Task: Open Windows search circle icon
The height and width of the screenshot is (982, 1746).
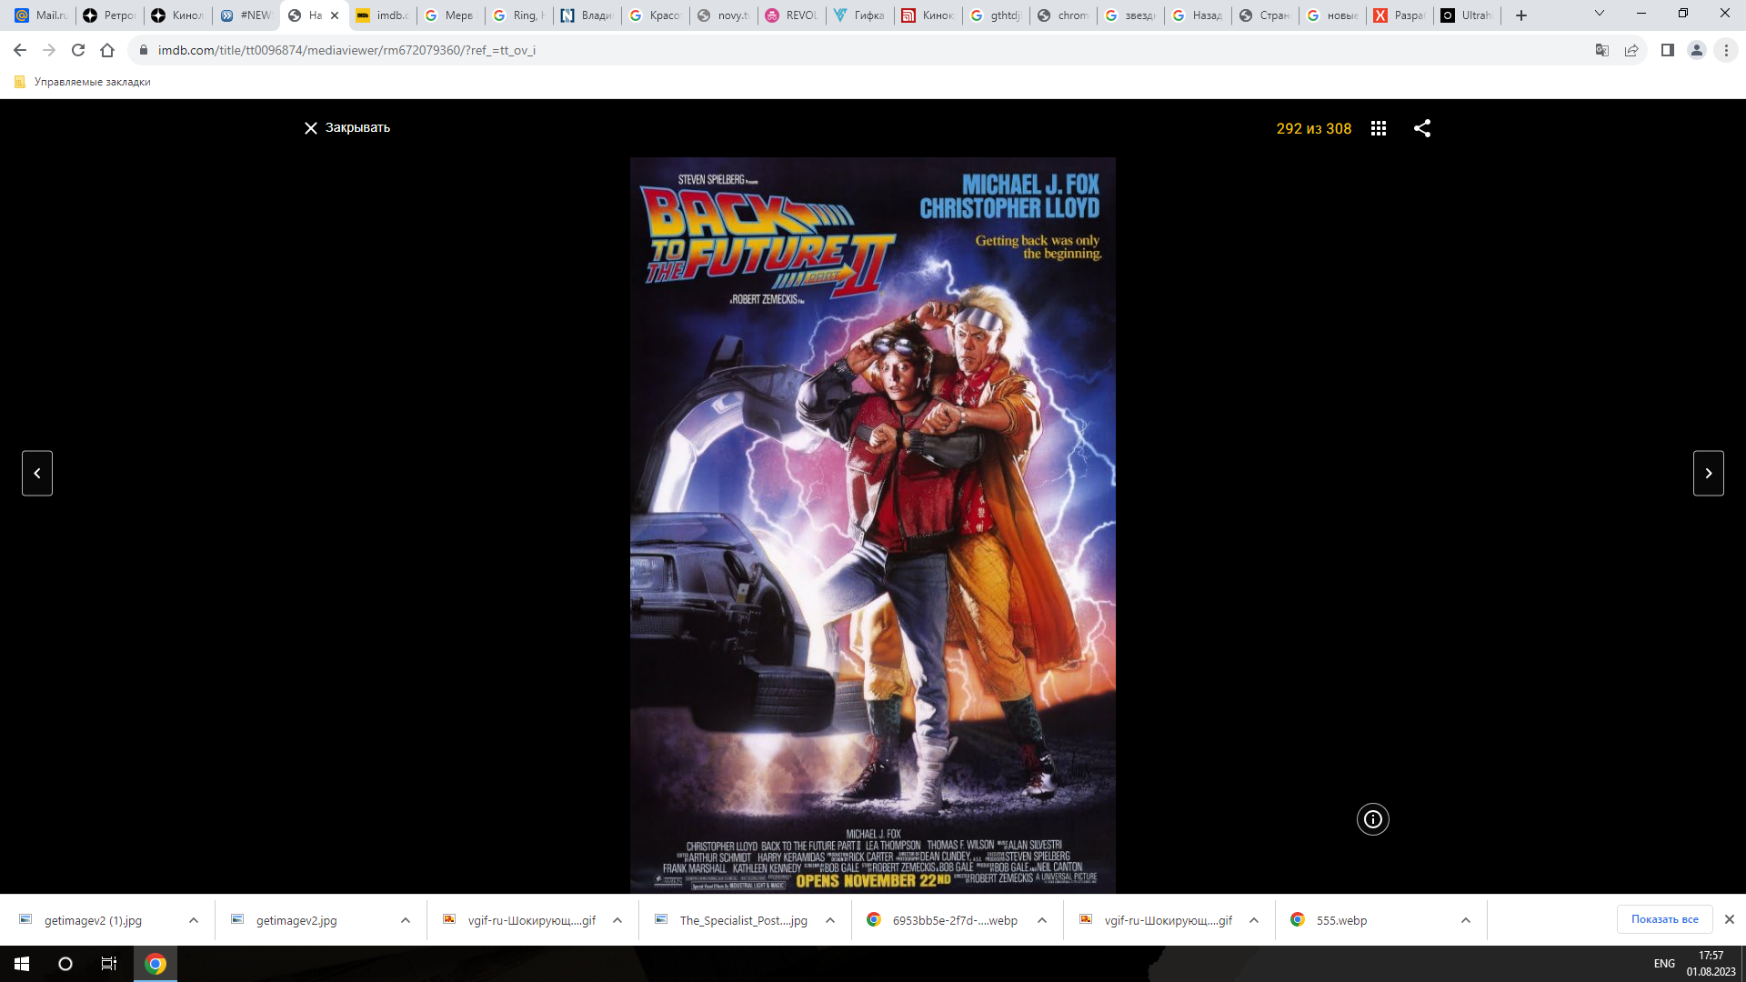Action: tap(65, 964)
